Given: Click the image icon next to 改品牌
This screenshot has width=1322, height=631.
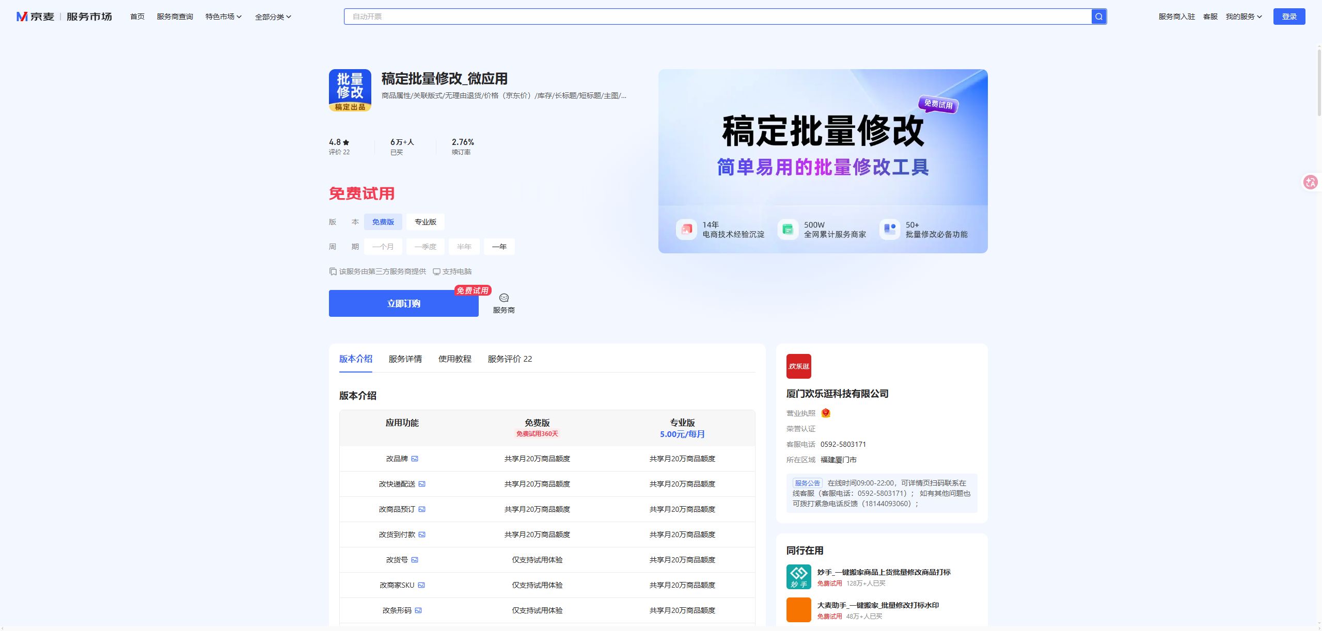Looking at the screenshot, I should point(415,459).
